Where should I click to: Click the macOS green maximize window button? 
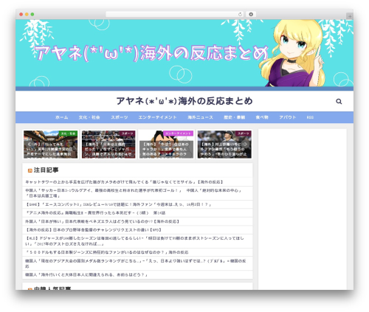(x=32, y=14)
